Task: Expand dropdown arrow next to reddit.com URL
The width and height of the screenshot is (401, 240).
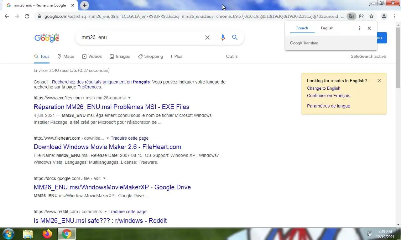Action: 106,212
